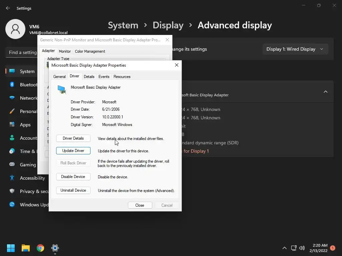Click the Uninstall Device button
Screen dimensions: 342x256
point(73,190)
